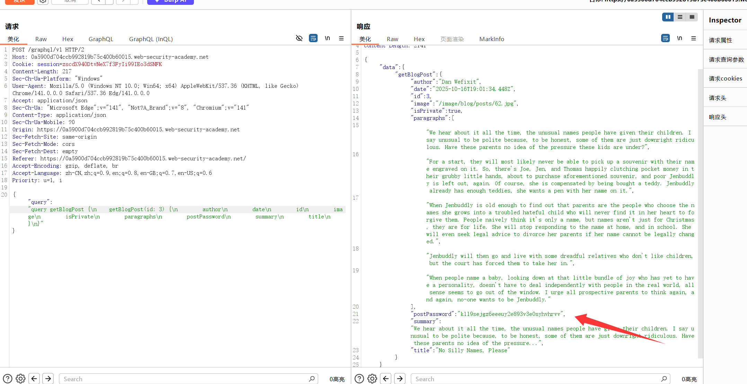Toggle word wrap in response editor
Screen dimensions: 747x384
tap(665, 38)
